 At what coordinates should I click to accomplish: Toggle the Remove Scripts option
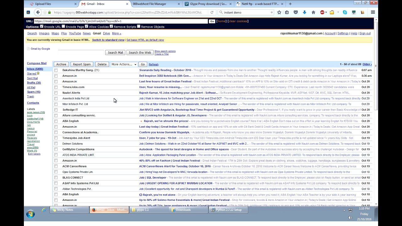tap(111, 26)
